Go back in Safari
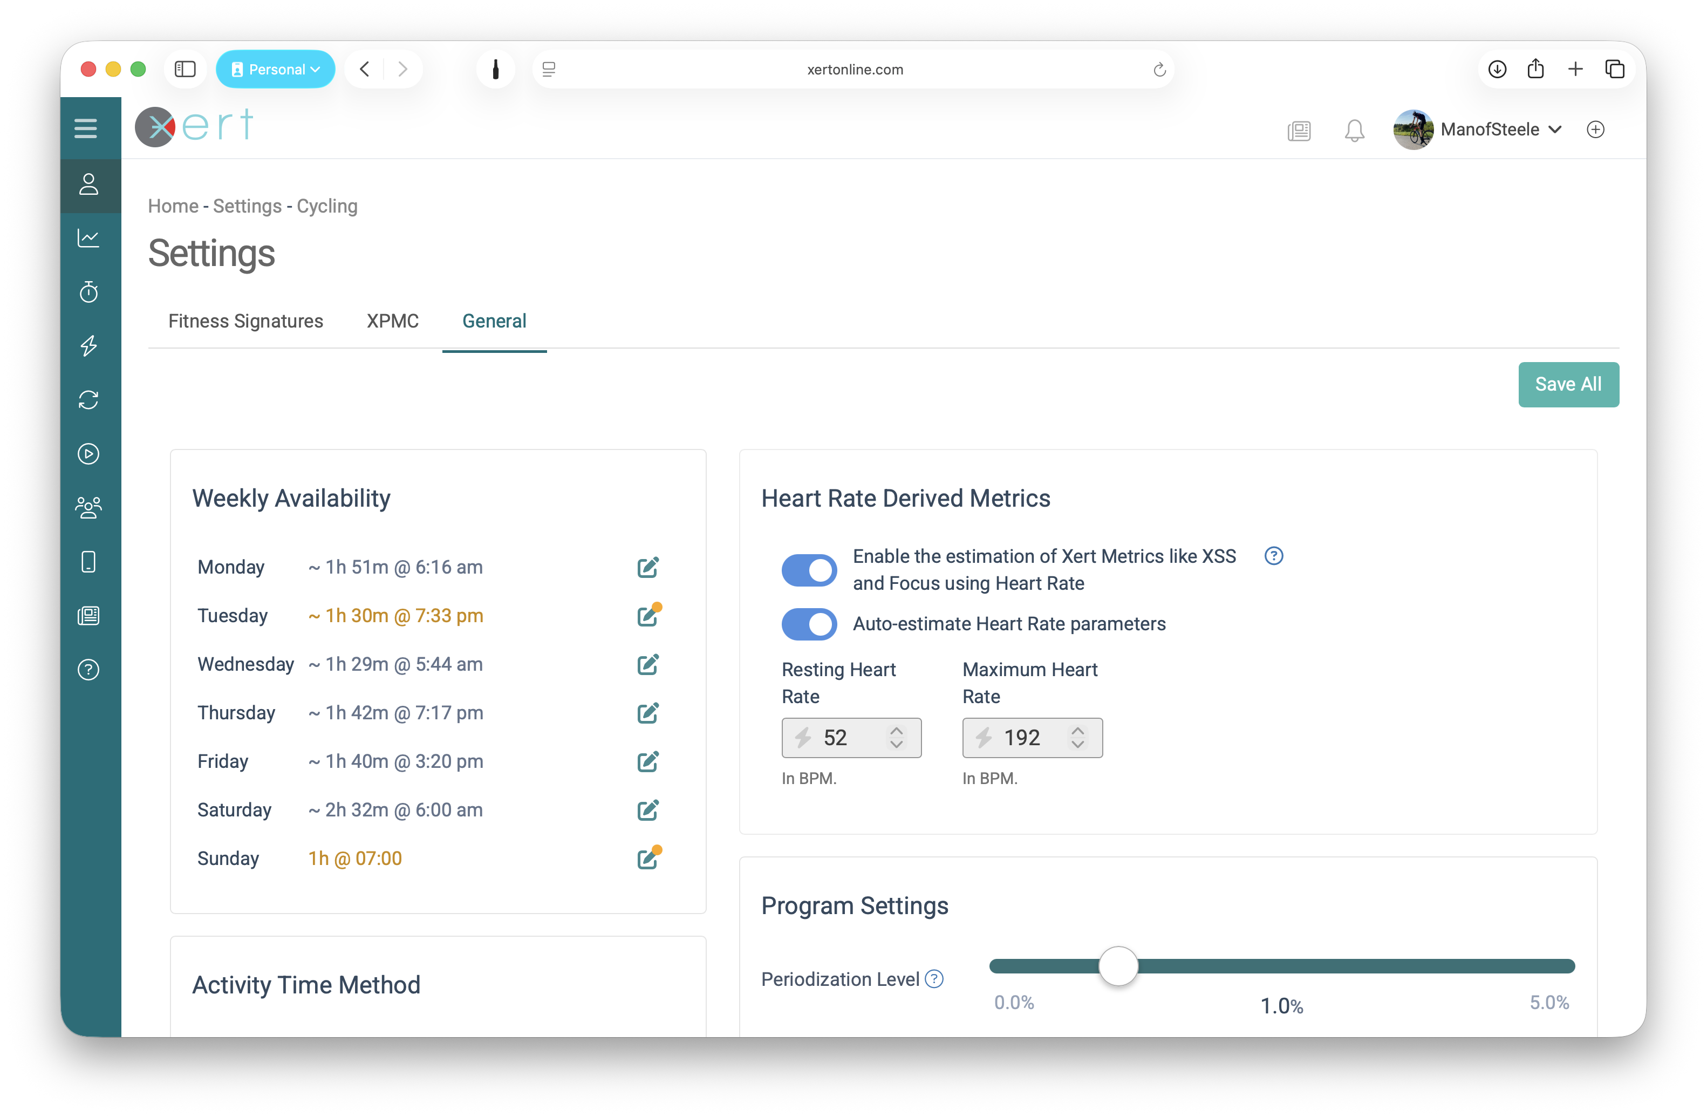Image resolution: width=1707 pixels, height=1117 pixels. click(364, 70)
